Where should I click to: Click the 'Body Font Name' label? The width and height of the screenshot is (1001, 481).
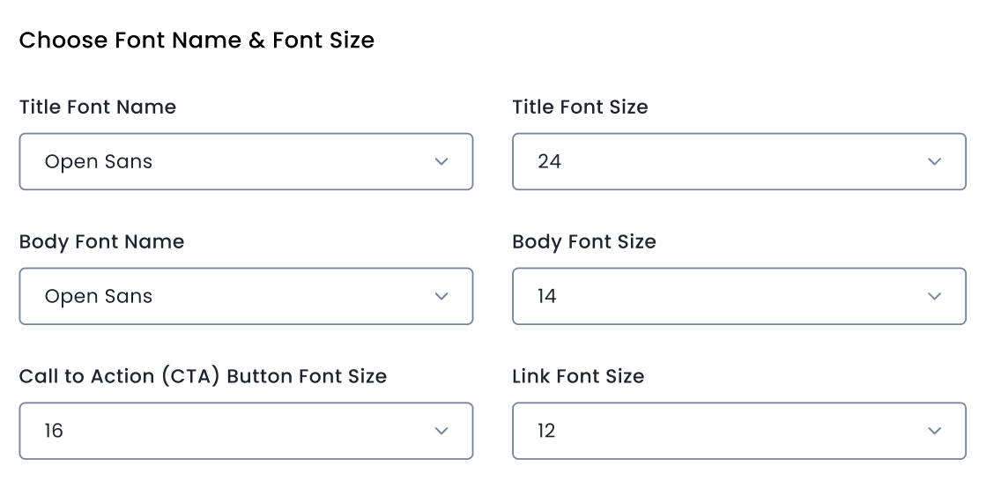101,242
